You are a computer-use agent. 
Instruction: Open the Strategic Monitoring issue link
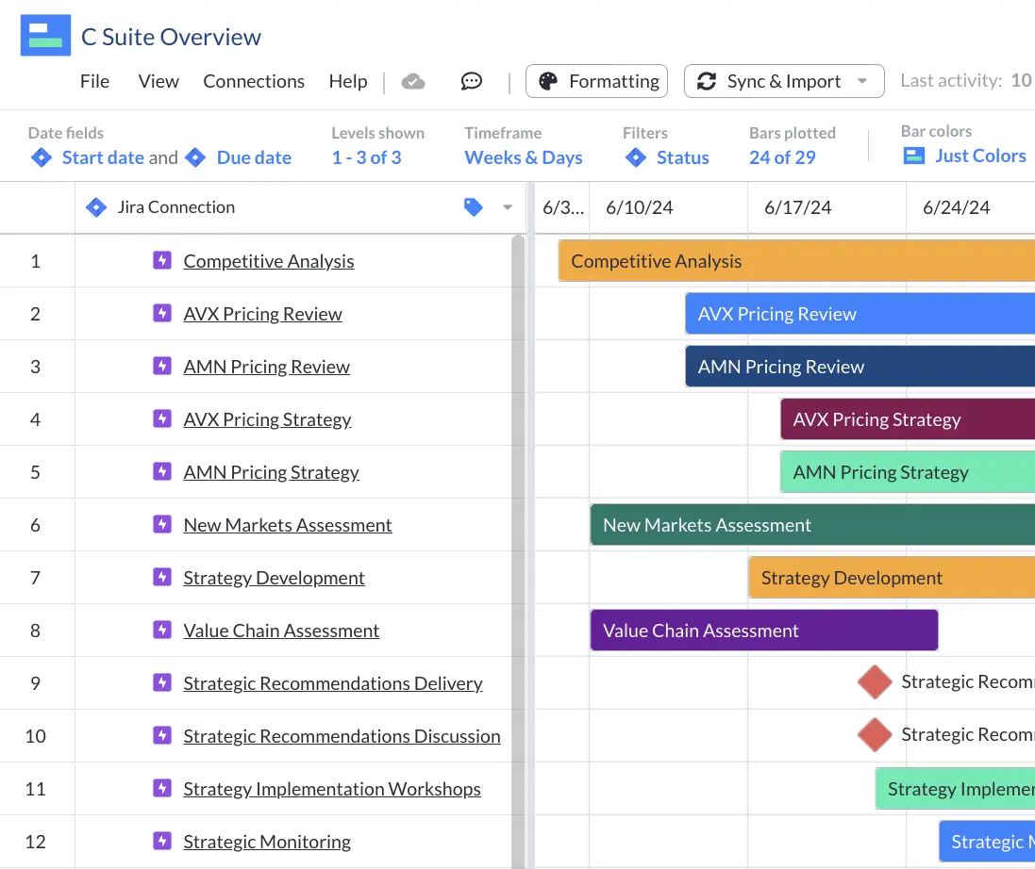[267, 842]
